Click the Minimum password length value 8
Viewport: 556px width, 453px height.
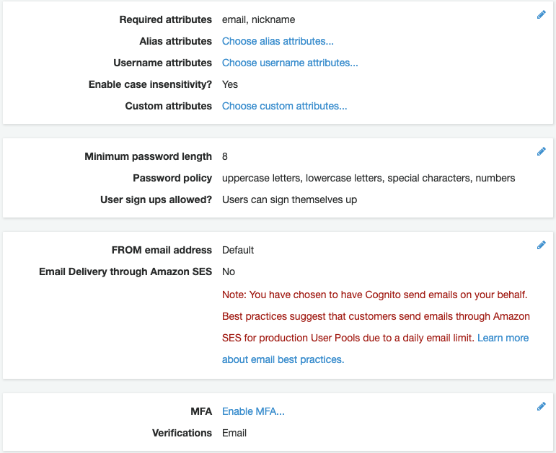(225, 156)
